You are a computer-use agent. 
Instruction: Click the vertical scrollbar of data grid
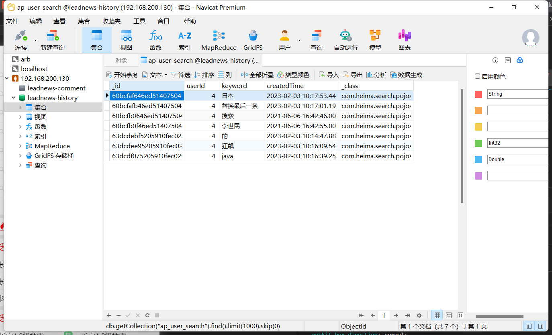[x=462, y=146]
